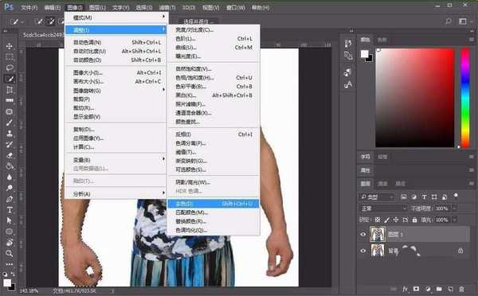The width and height of the screenshot is (478, 296).
Task: Select the Crop tool
Action: pos(10,90)
